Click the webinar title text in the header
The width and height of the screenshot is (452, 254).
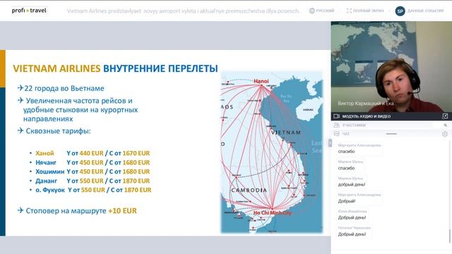[x=184, y=11]
